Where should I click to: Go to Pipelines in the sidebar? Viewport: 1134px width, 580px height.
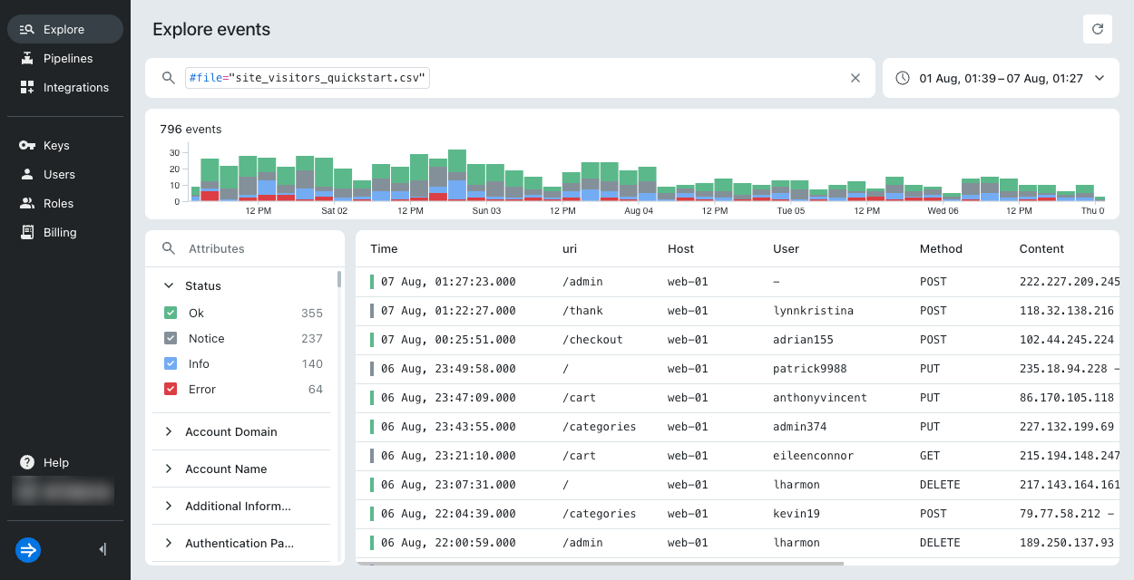[65, 58]
